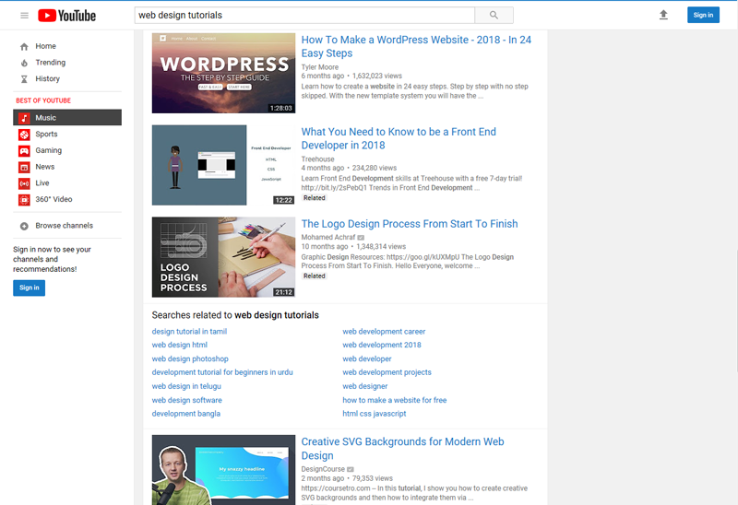Go to History in sidebar
Screen dimensions: 738x505
[47, 79]
